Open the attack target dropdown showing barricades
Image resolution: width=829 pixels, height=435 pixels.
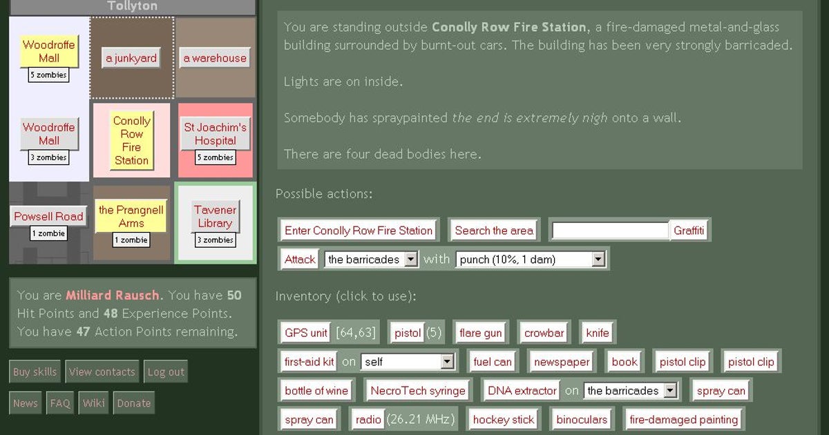[x=371, y=260]
